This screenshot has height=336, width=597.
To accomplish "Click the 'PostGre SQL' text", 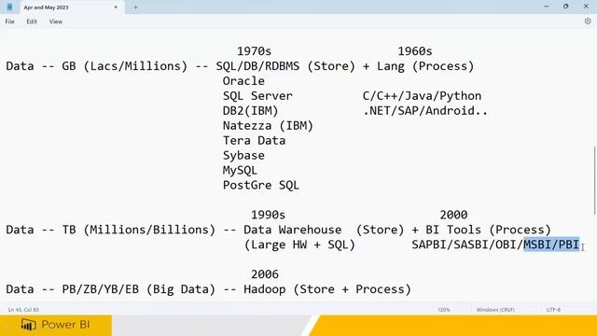I will pos(261,185).
